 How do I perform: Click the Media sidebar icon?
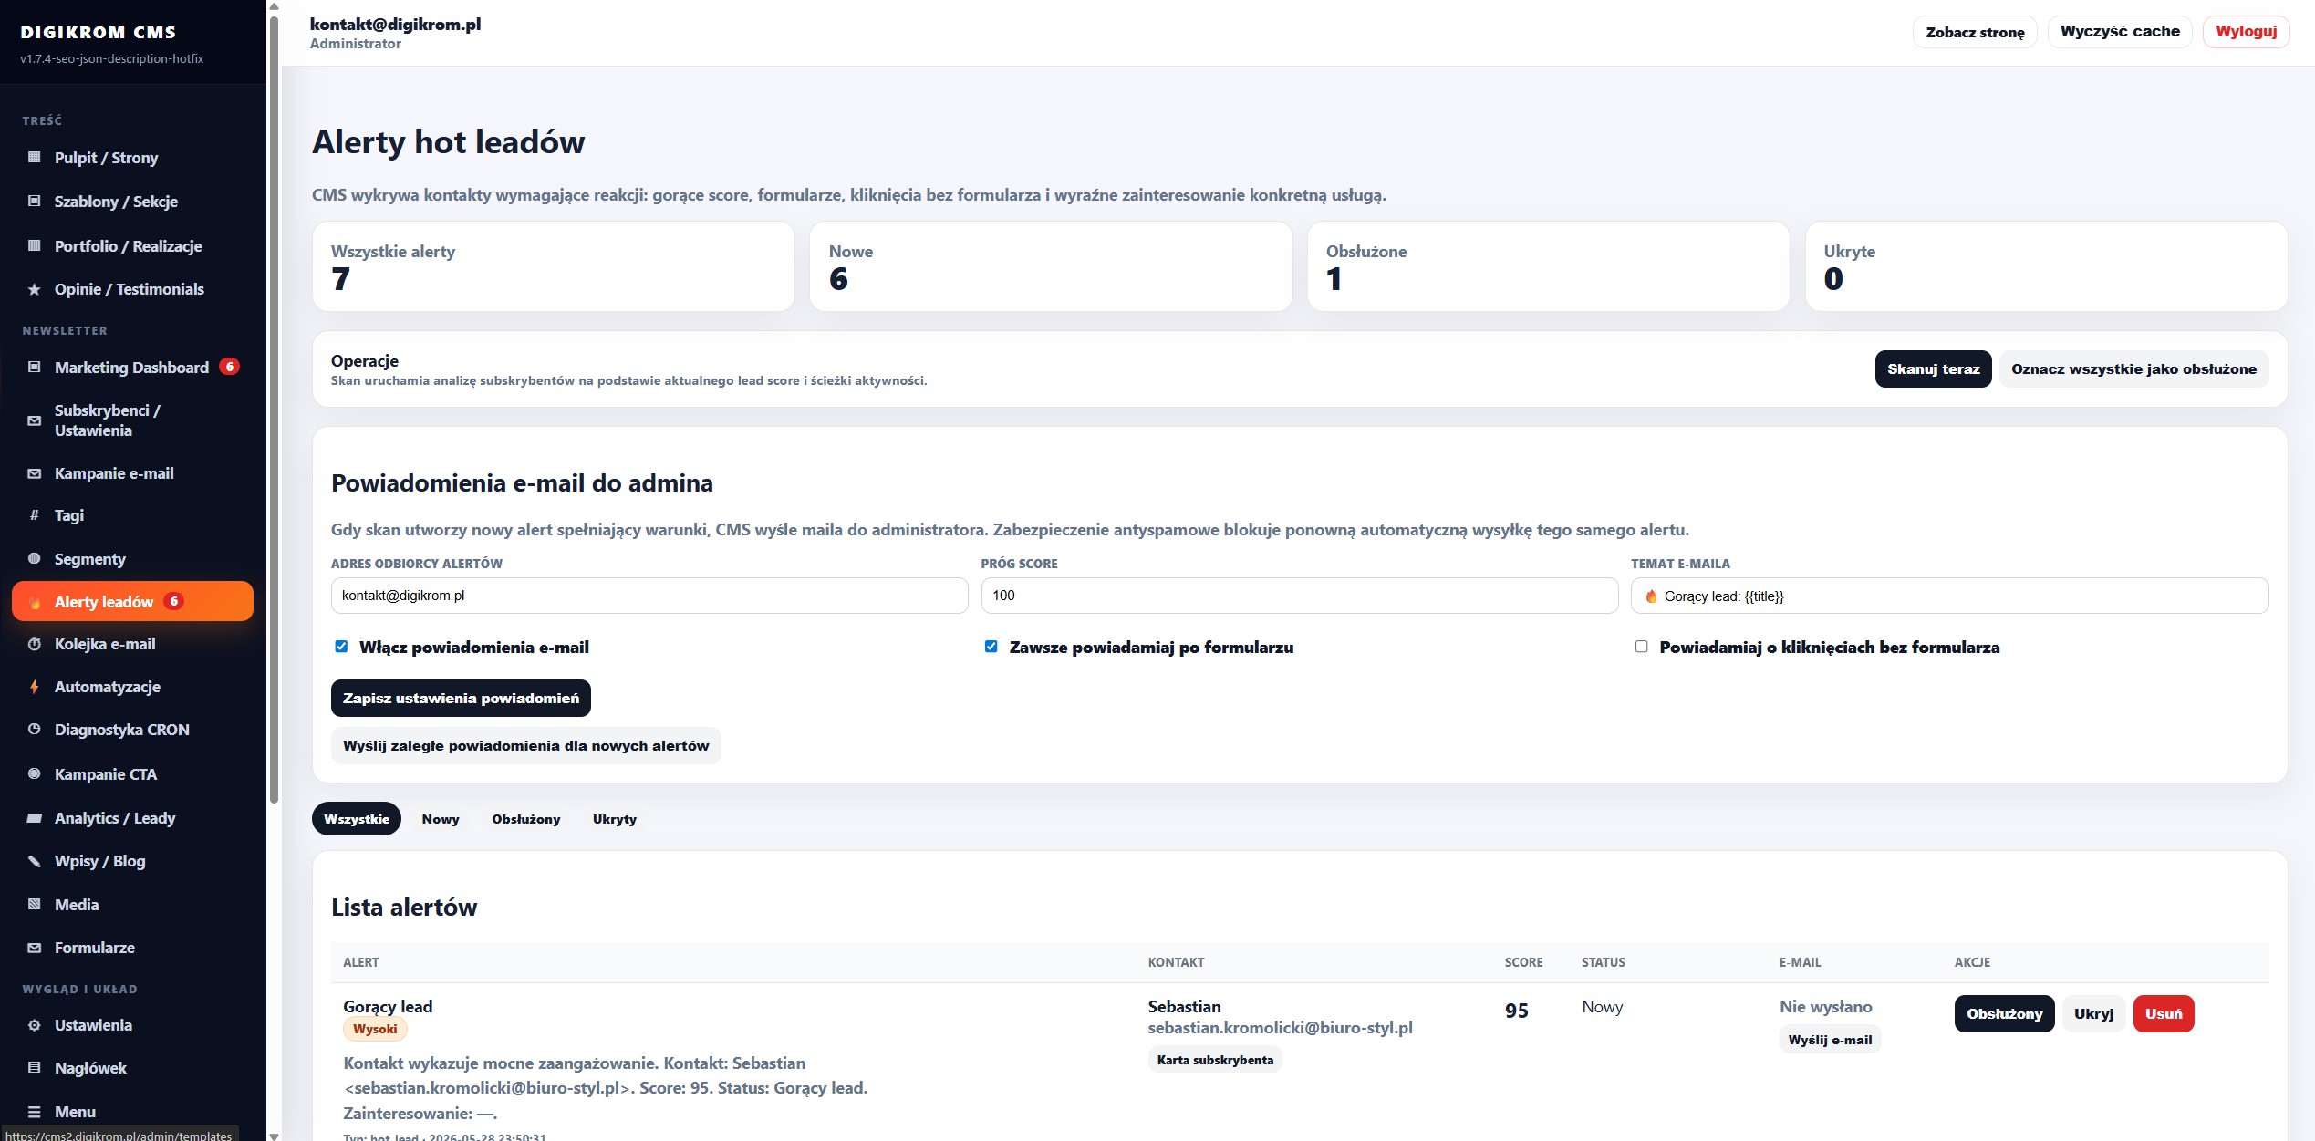click(35, 905)
